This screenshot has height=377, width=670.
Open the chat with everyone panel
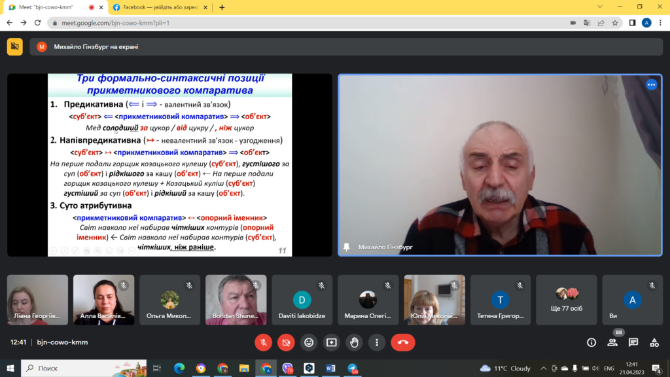[633, 342]
